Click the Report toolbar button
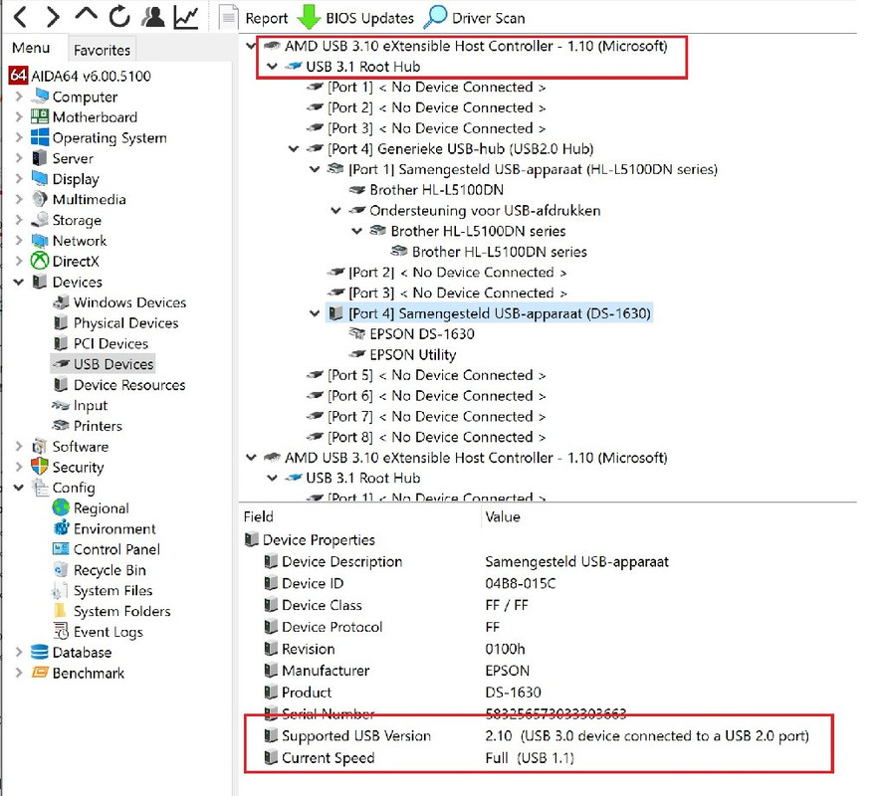Image resolution: width=886 pixels, height=796 pixels. (x=253, y=18)
